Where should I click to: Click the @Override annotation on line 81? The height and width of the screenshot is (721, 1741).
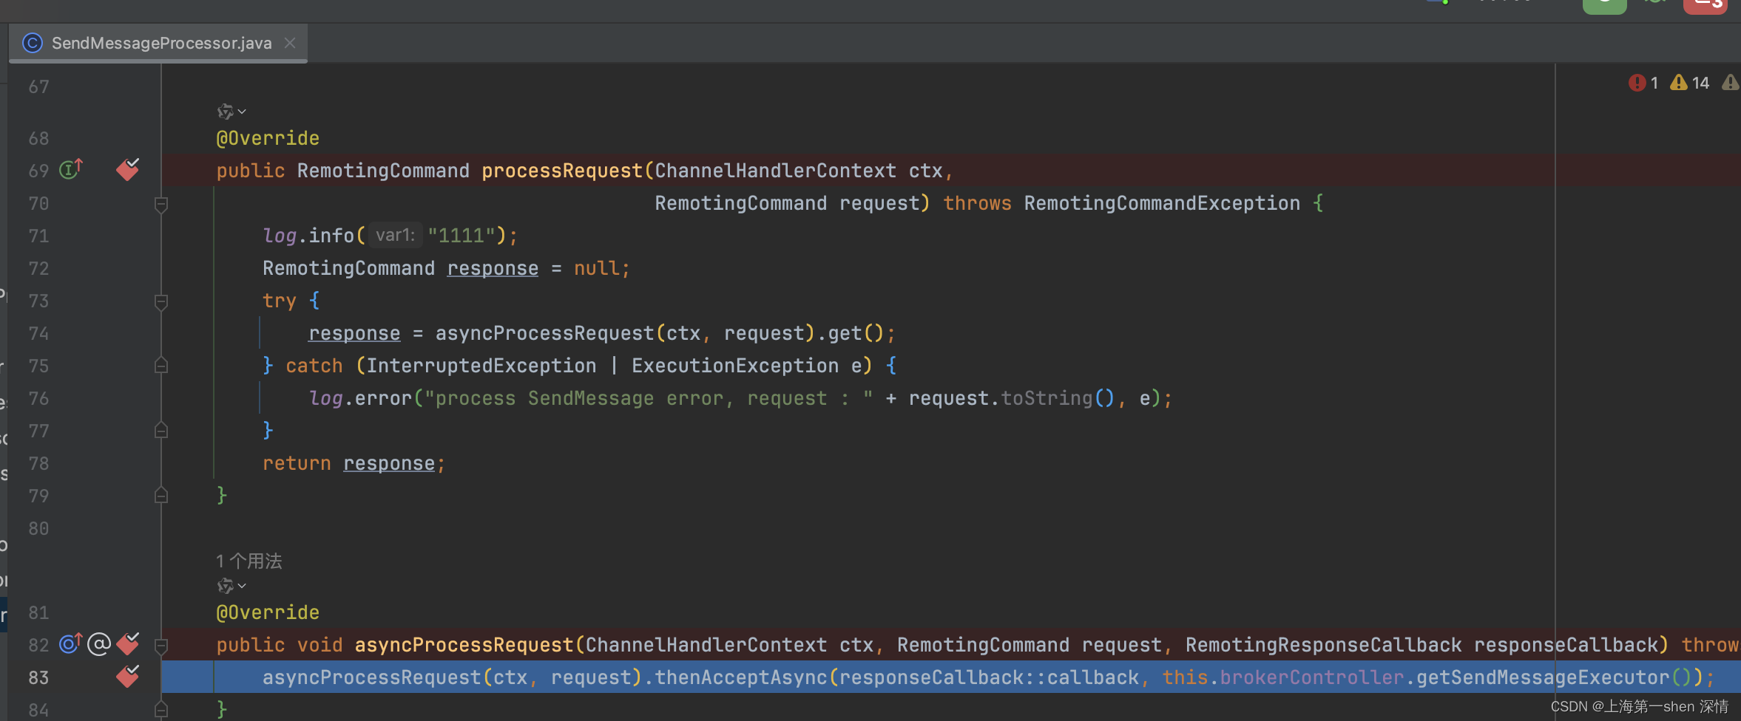point(268,612)
